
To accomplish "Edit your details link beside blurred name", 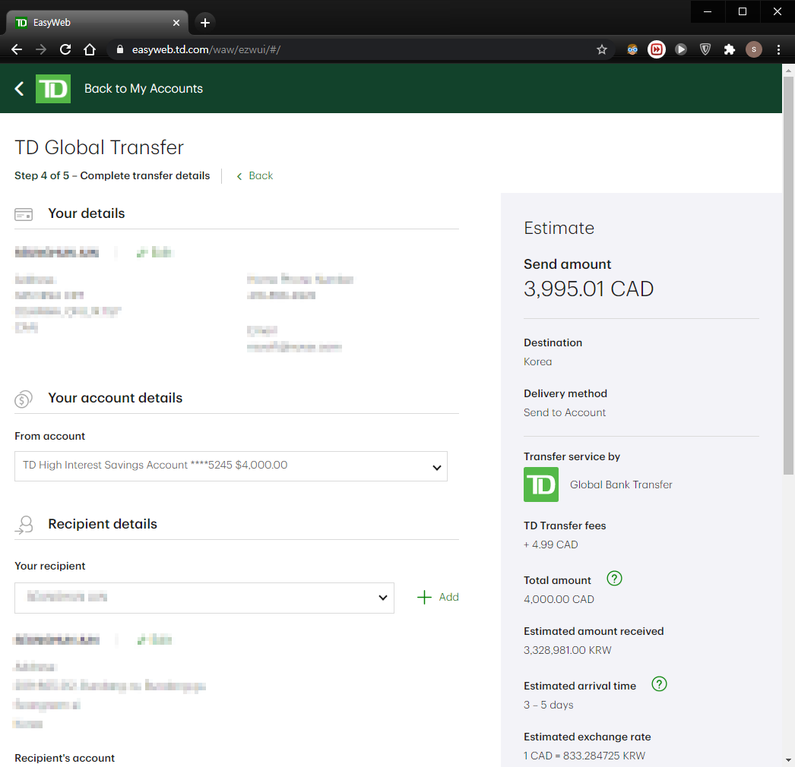I will [x=155, y=252].
